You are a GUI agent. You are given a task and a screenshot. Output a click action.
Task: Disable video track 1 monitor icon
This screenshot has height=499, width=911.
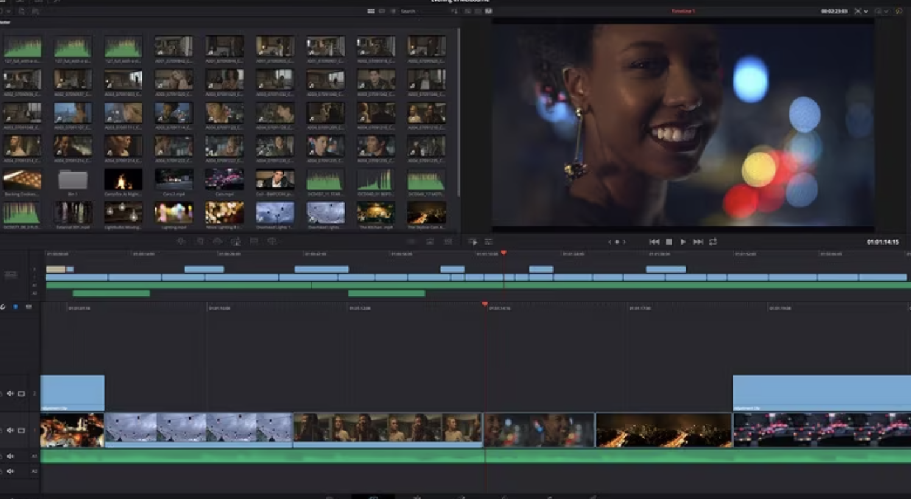[21, 430]
